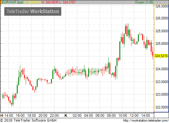This screenshot has width=169, height=123.
Task: Click the EUR/HUF Spot title label
Action: [13, 2]
